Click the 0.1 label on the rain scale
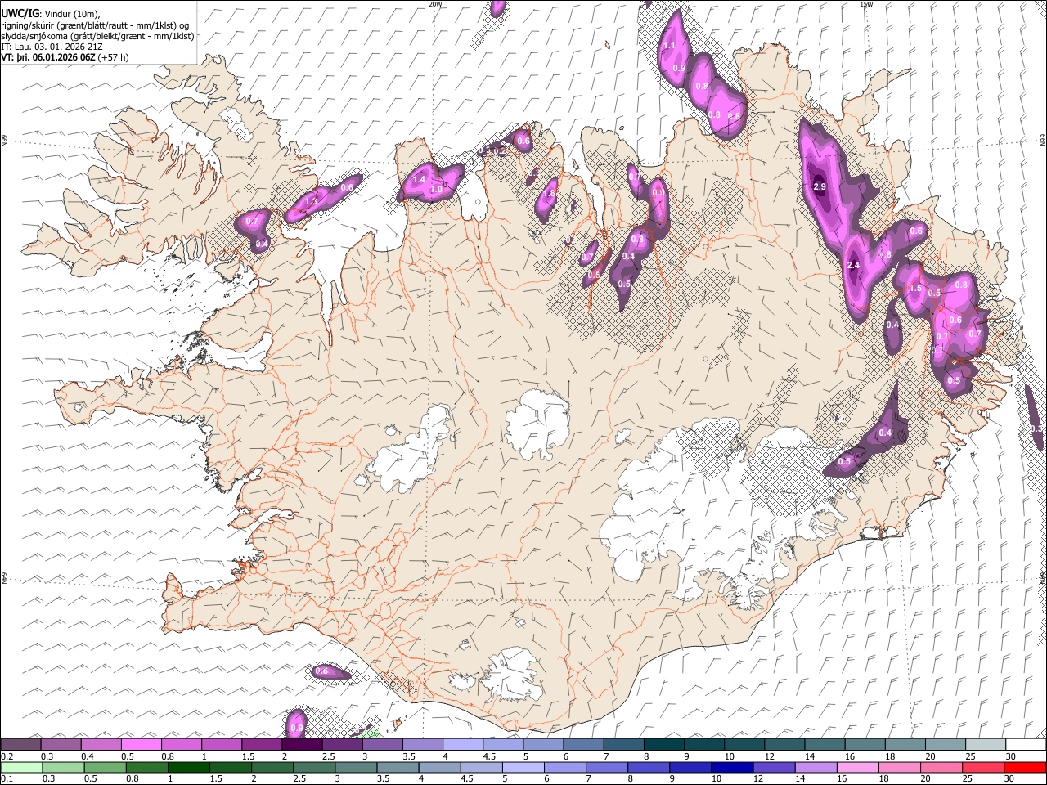This screenshot has width=1047, height=785. 6,778
